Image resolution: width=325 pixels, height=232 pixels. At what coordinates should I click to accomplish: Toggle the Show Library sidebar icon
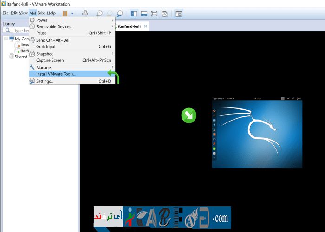pos(134,13)
